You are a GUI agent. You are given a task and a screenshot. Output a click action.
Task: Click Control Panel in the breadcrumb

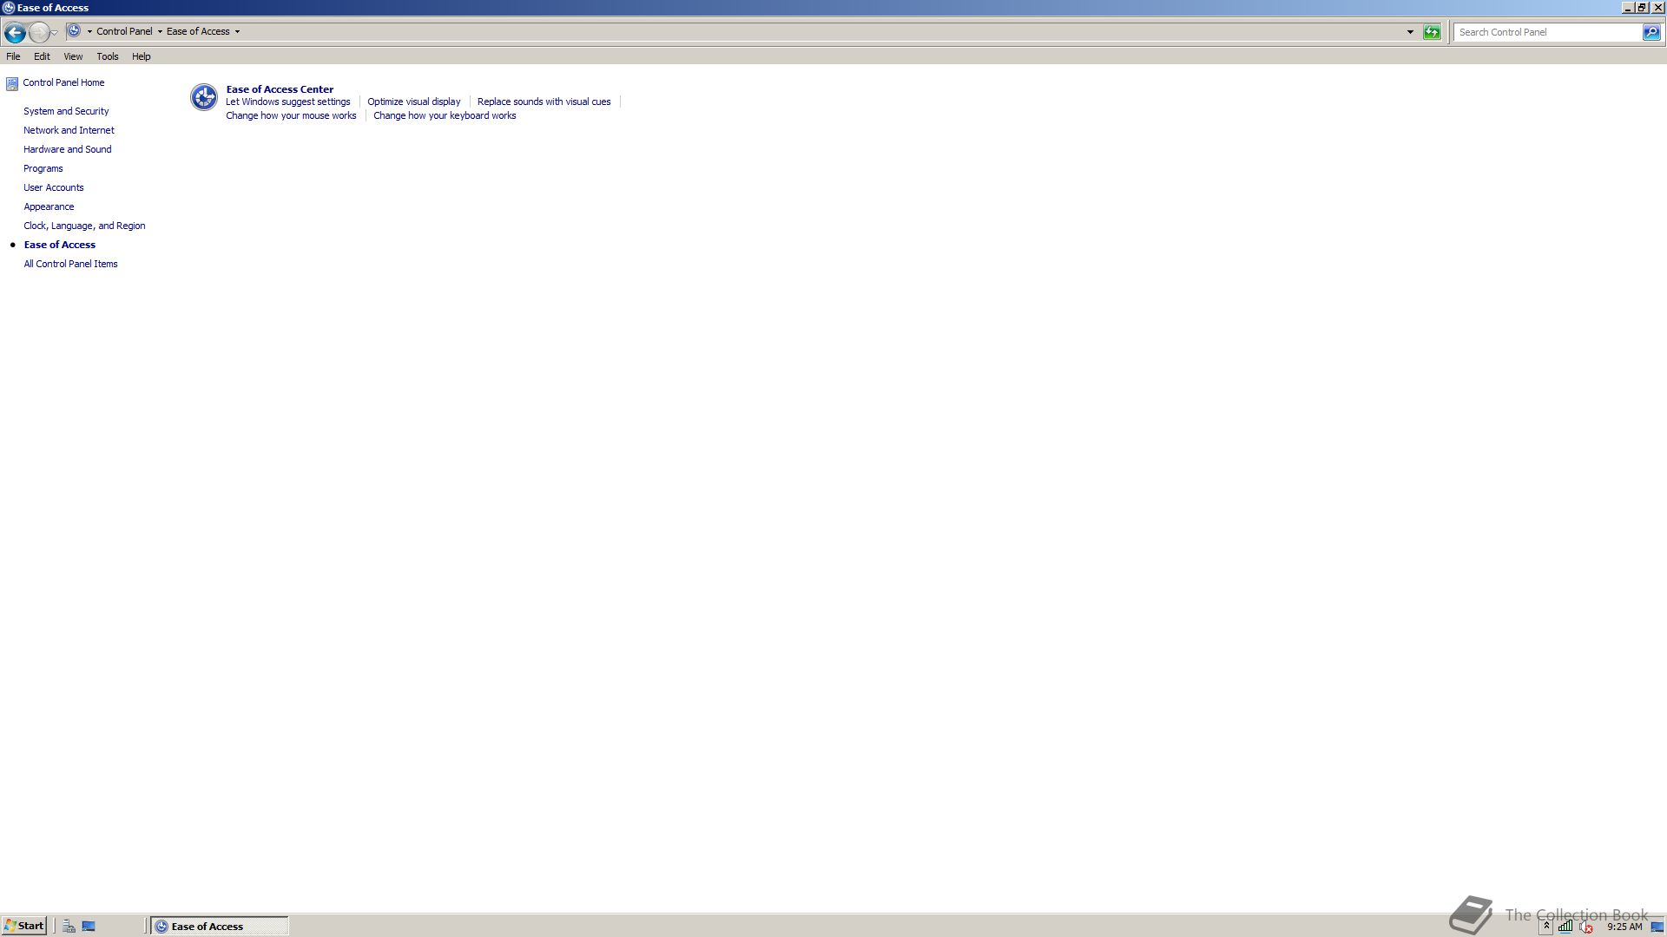[x=124, y=31]
